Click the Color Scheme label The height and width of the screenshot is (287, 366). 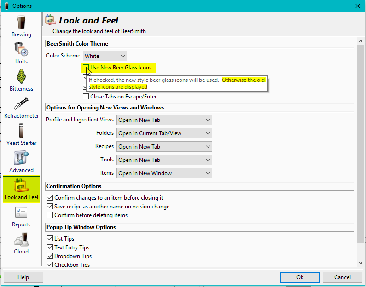coord(63,56)
